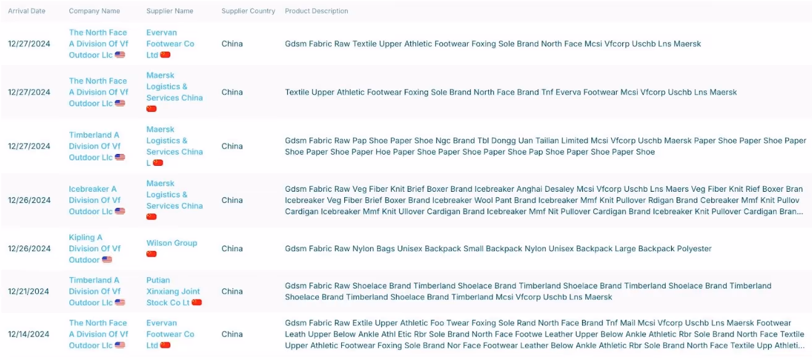Click the description starting 'Gdsm Fabric Raw Textile Upper'
Screen dimensions: 812x360
(x=493, y=44)
